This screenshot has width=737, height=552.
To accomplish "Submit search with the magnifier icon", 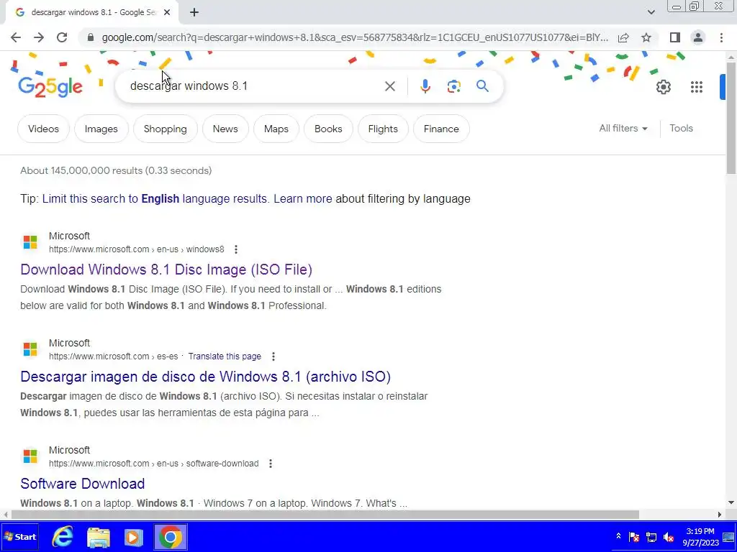I will tap(482, 86).
